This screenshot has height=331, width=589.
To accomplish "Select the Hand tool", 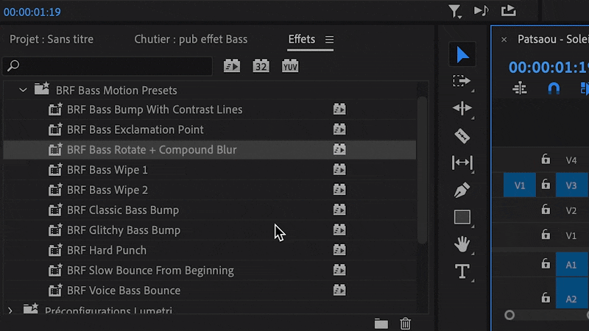I will click(x=462, y=244).
